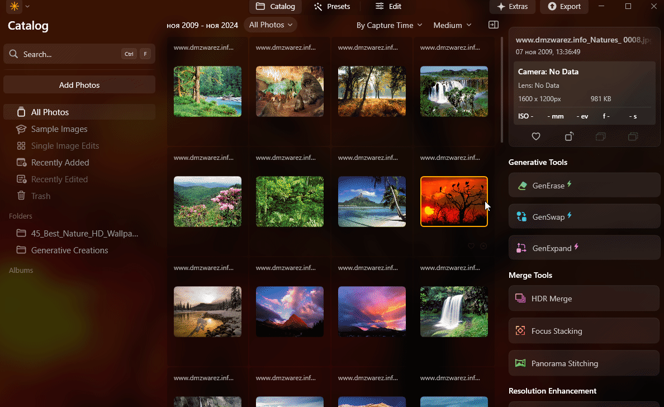Click the Lens: No Data text
The height and width of the screenshot is (407, 664).
pos(538,86)
